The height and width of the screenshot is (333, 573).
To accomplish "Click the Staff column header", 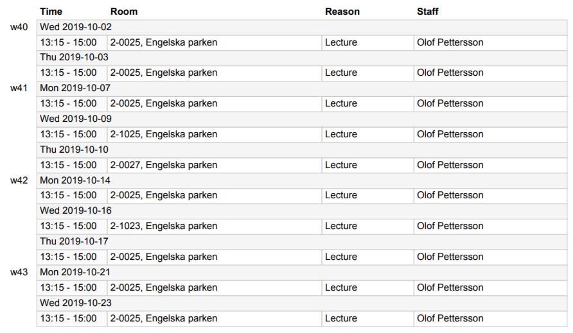I will click(428, 12).
